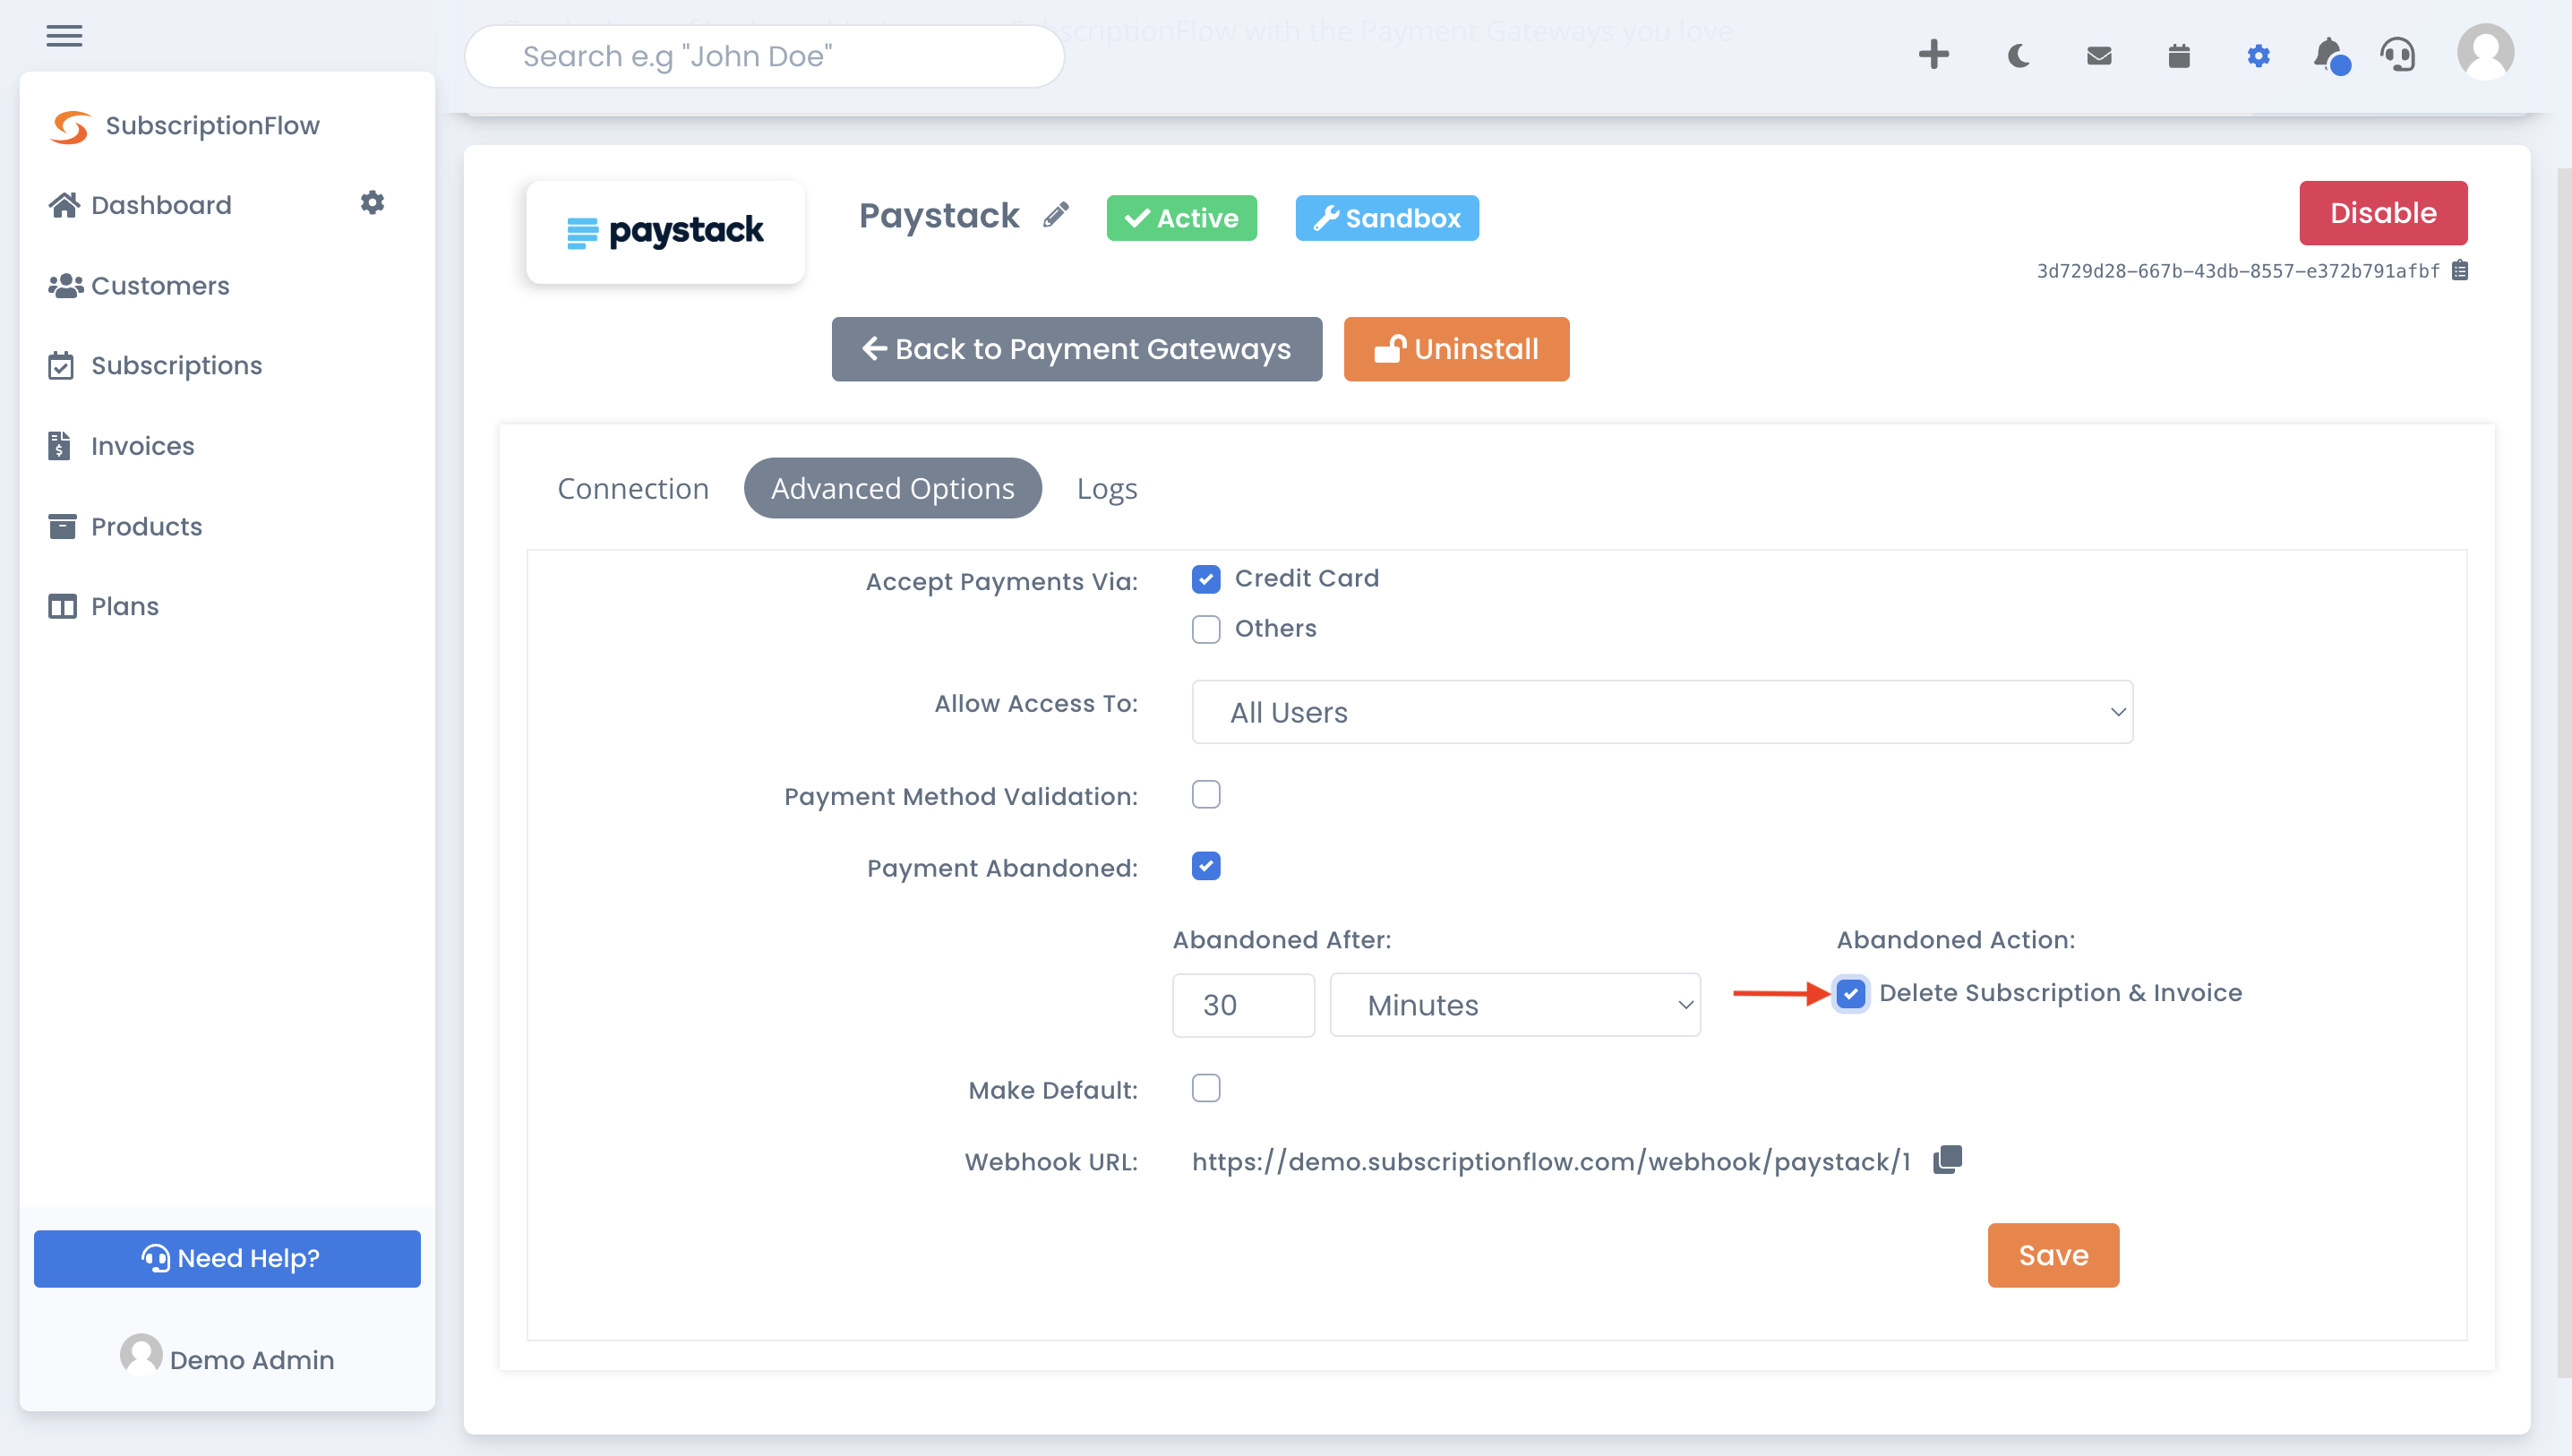
Task: Open Dashboard settings via the gear icon
Action: point(372,203)
